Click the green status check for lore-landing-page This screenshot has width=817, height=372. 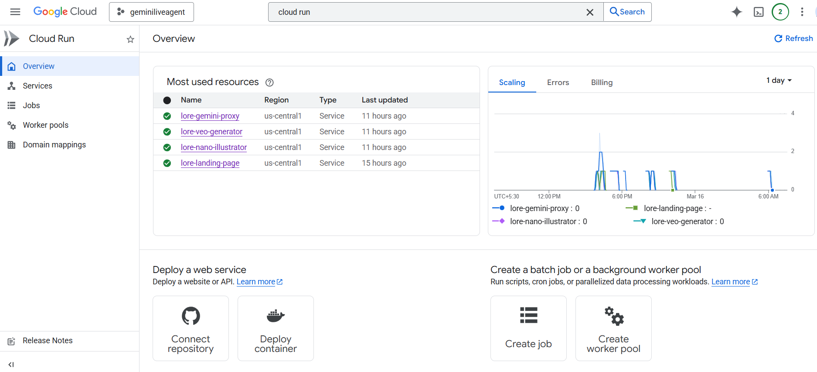[167, 163]
